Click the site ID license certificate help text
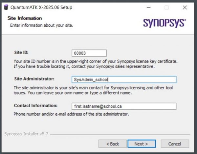 pyautogui.click(x=96, y=64)
